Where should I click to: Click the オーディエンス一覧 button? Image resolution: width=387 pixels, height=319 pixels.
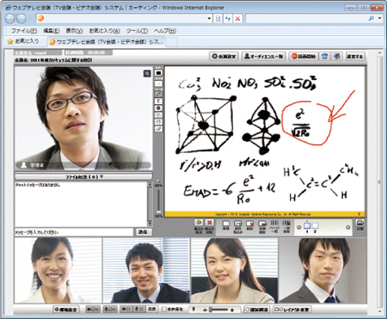(x=264, y=56)
